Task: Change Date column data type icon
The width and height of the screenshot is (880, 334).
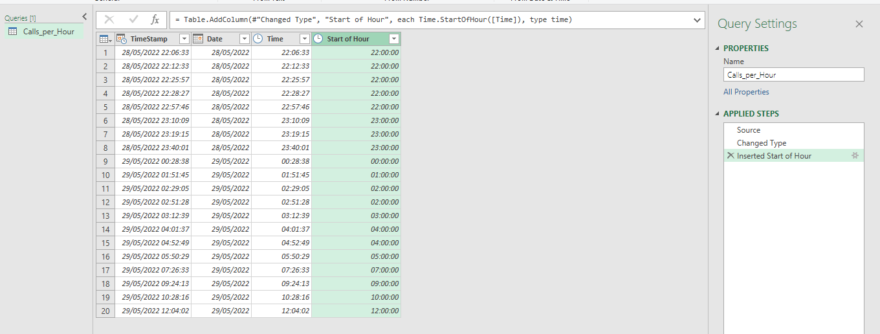Action: (x=198, y=39)
